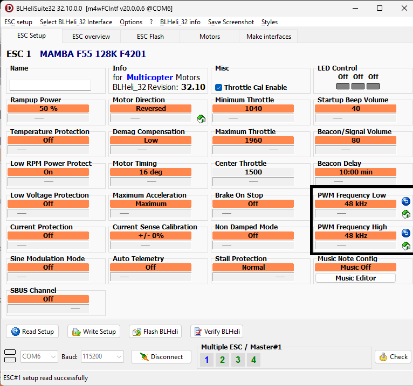Expand the Baud rate dropdown
This screenshot has width=413, height=386.
click(x=102, y=356)
